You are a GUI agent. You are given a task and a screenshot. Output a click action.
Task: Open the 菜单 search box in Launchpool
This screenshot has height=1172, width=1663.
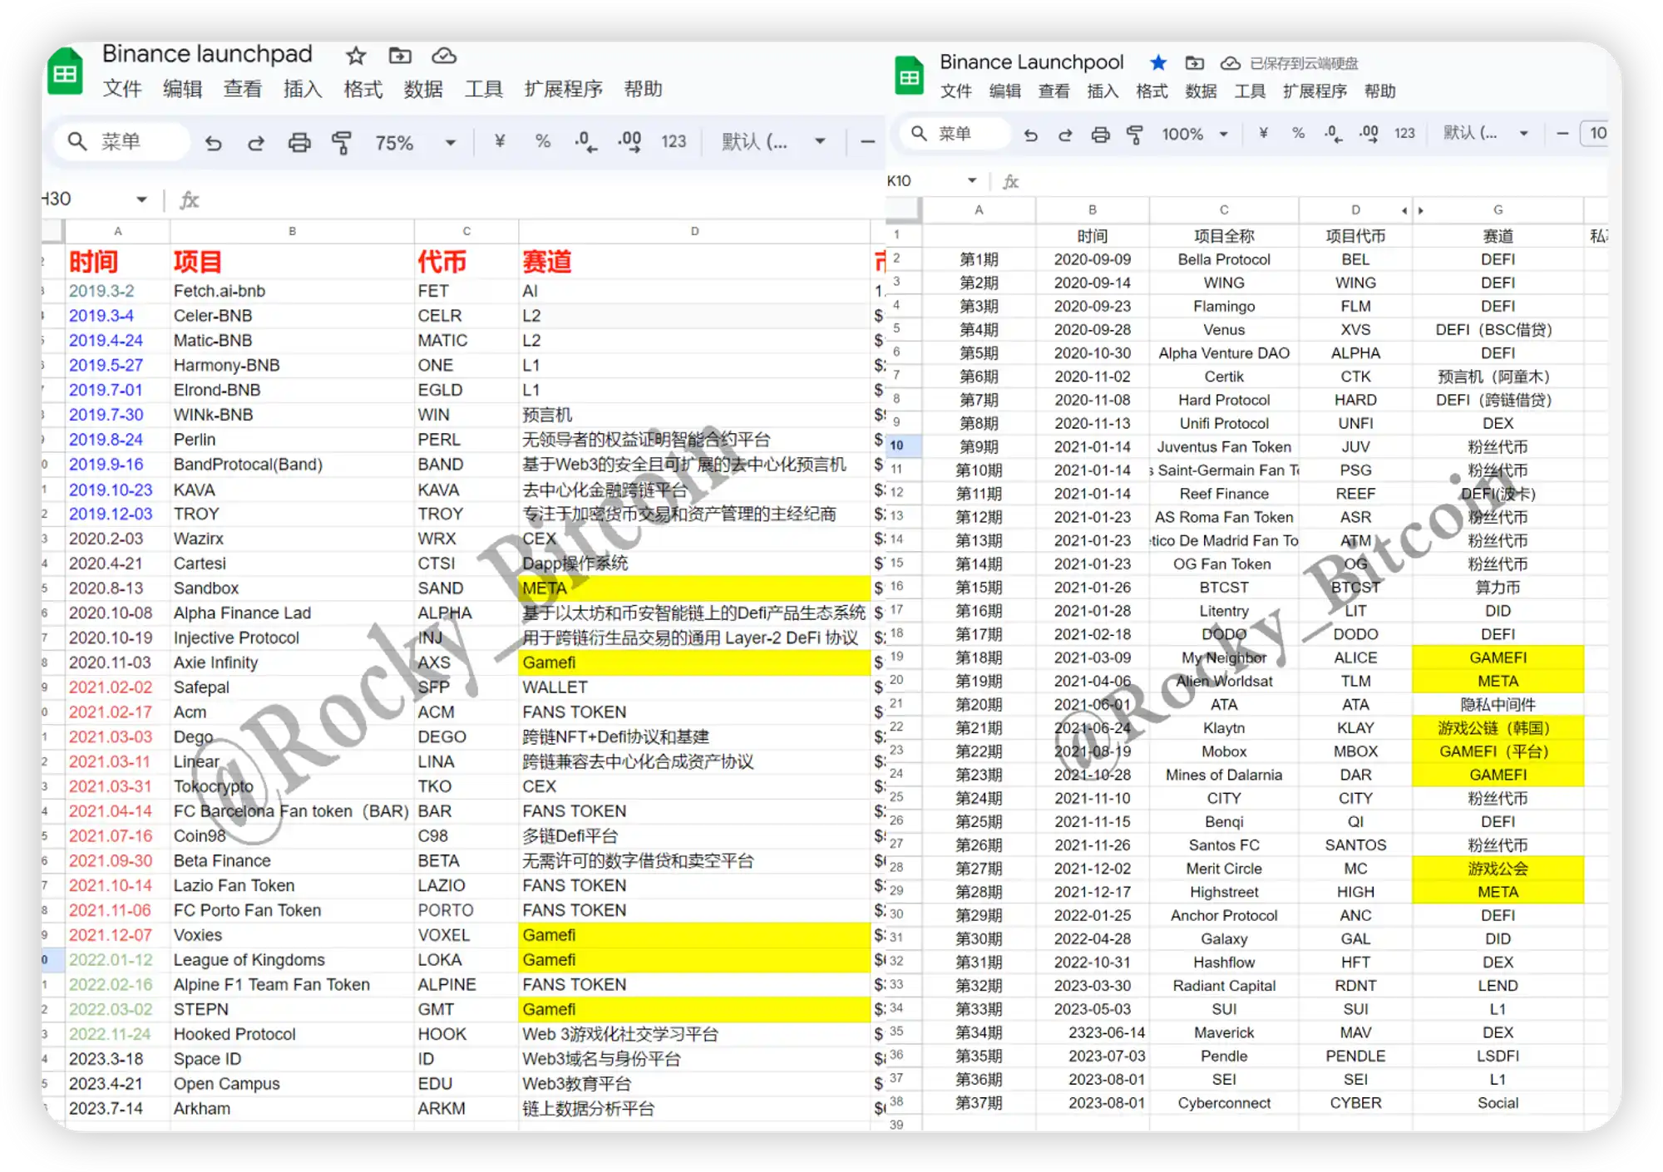(956, 133)
